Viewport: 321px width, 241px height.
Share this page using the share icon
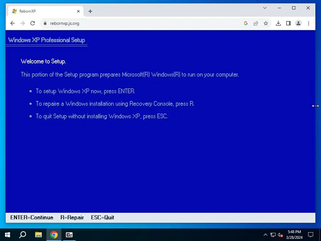point(256,23)
